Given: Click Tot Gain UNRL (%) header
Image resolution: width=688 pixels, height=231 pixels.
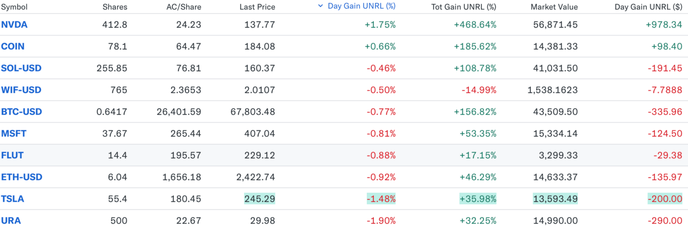Looking at the screenshot, I should pos(463,7).
